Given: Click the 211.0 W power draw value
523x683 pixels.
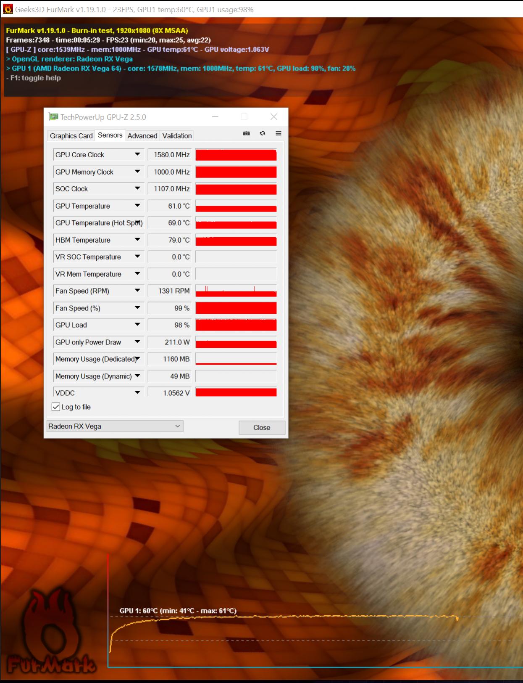Looking at the screenshot, I should point(170,342).
